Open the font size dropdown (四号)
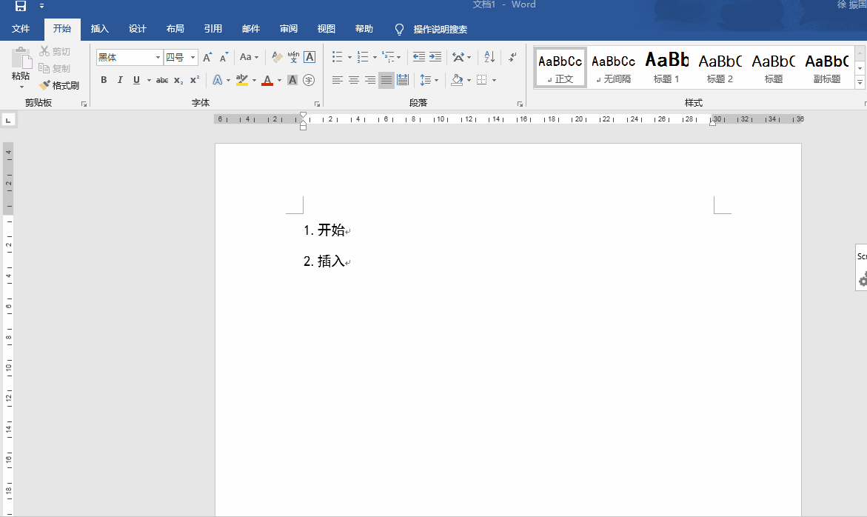 click(x=193, y=57)
